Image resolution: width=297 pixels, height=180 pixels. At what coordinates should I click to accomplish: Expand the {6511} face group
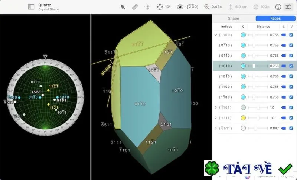(216, 128)
